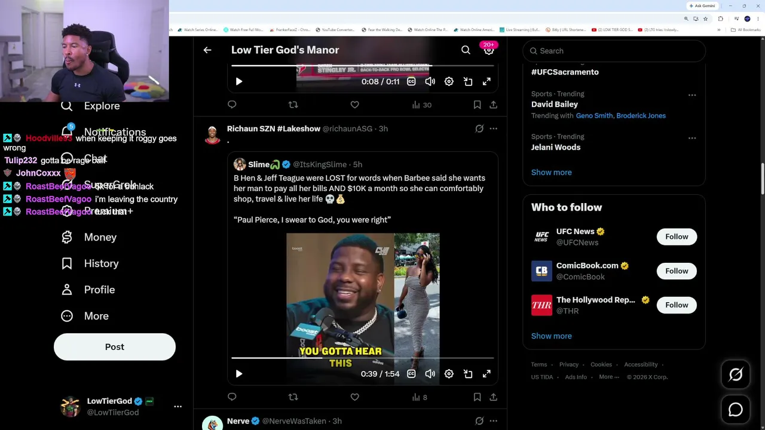Follow ComicBook.com
The width and height of the screenshot is (765, 430).
click(x=677, y=271)
